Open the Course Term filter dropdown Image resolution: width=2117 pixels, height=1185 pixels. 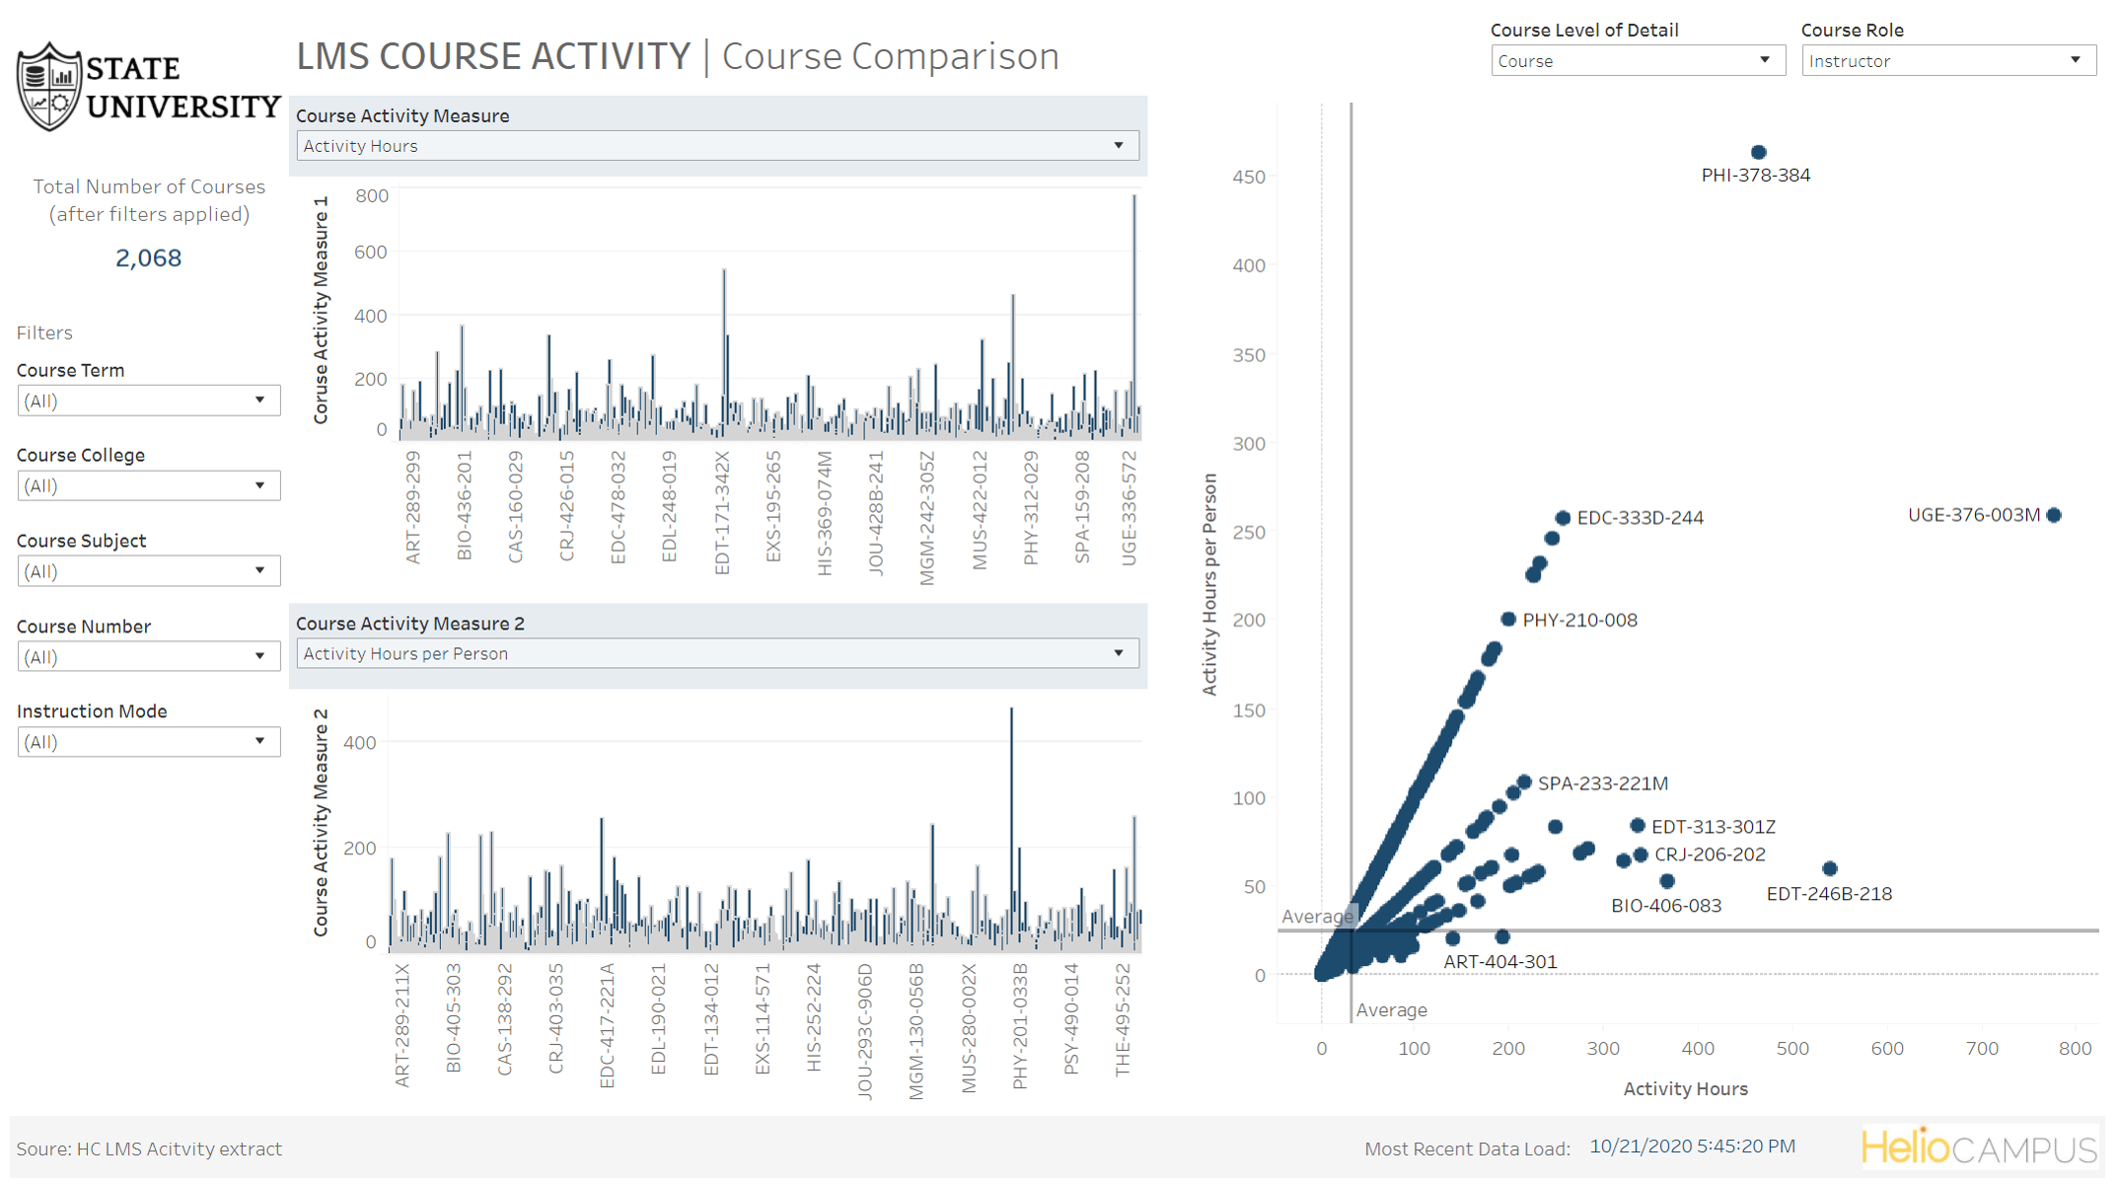tap(148, 401)
